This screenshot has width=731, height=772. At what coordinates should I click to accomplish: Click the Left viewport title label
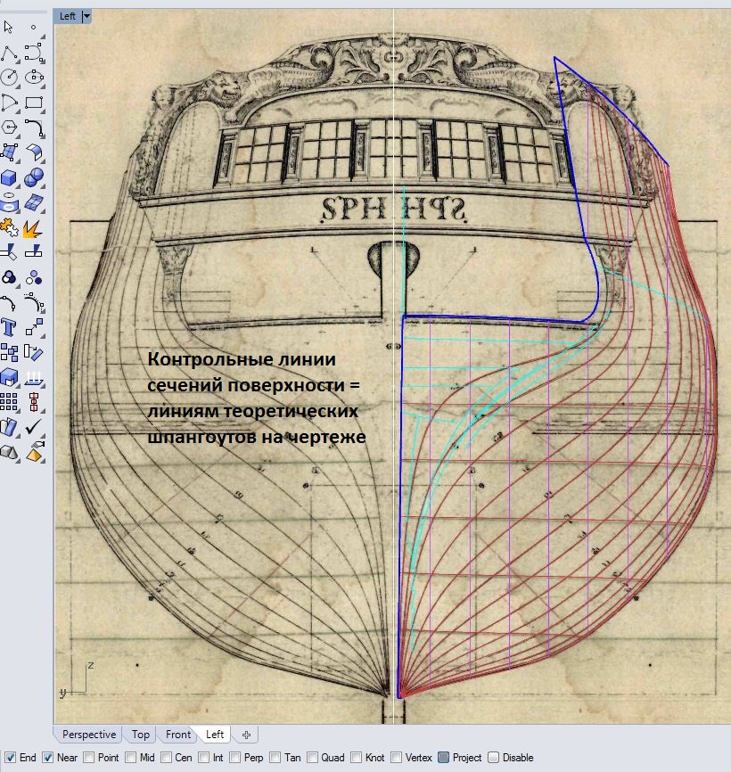pos(68,16)
